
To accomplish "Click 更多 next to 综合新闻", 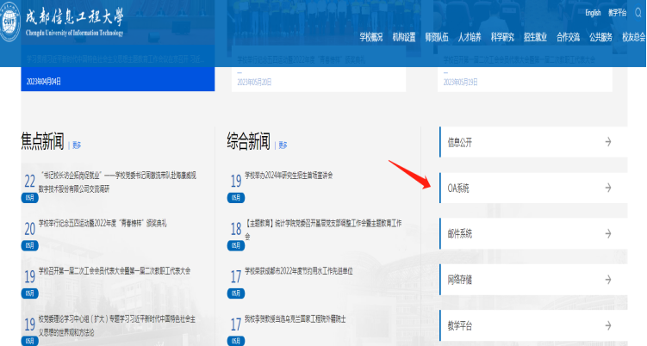I will coord(283,145).
